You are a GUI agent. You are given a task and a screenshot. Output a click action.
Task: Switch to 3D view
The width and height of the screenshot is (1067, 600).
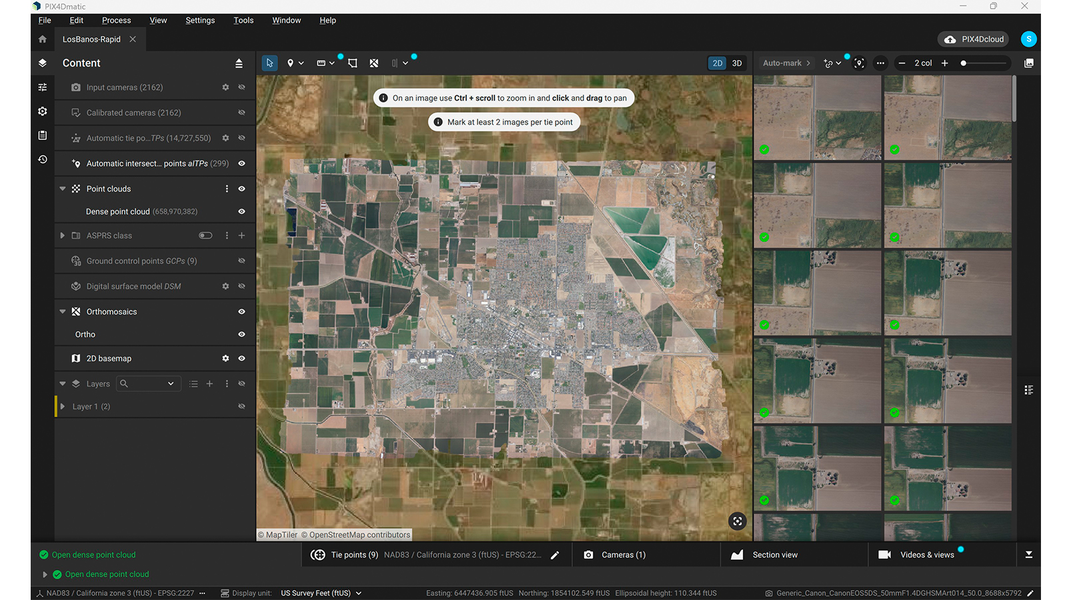pos(737,63)
